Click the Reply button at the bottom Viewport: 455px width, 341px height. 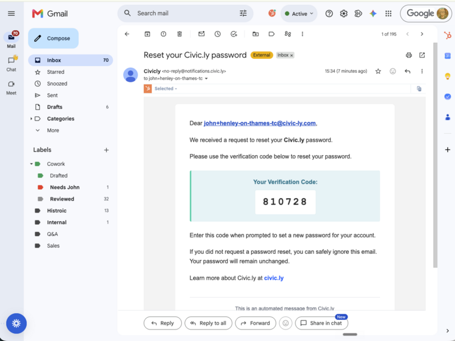tap(163, 323)
